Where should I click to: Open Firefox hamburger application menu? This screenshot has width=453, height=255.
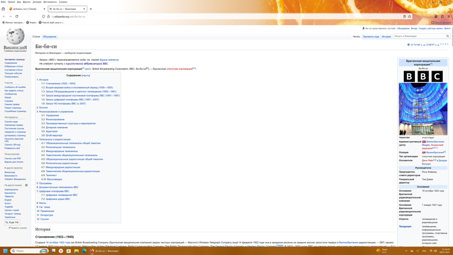click(x=448, y=16)
